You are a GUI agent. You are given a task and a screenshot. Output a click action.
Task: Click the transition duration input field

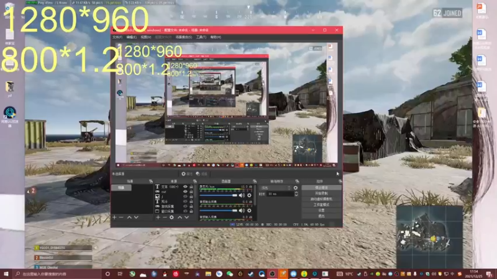click(x=281, y=194)
